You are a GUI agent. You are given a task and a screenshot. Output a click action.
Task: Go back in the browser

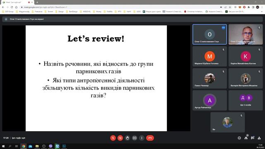pyautogui.click(x=3, y=7)
